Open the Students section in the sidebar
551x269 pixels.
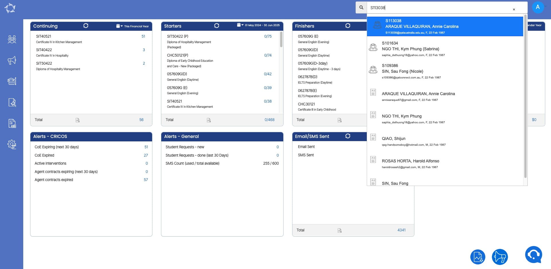click(11, 39)
